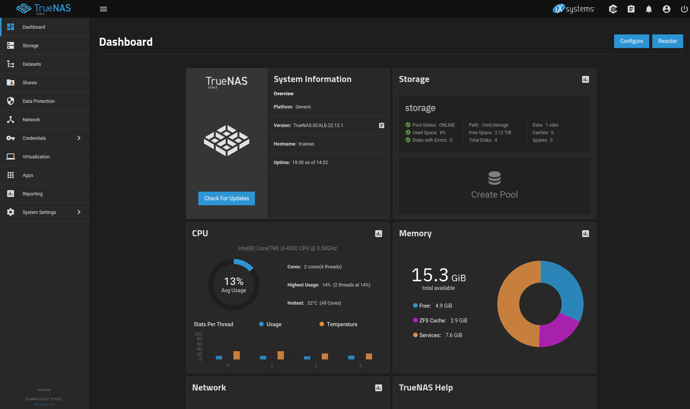
Task: Click the Shares folder icon
Action: click(x=11, y=82)
